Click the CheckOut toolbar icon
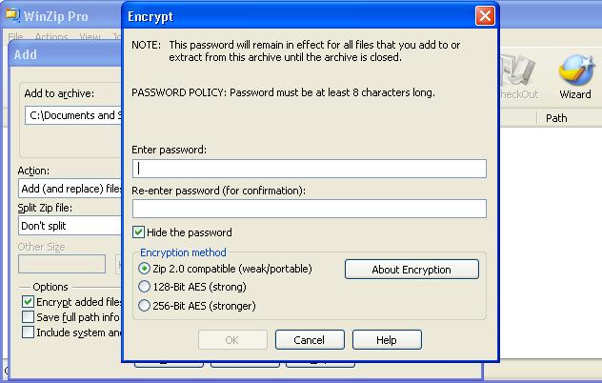This screenshot has height=383, width=602. click(x=519, y=77)
